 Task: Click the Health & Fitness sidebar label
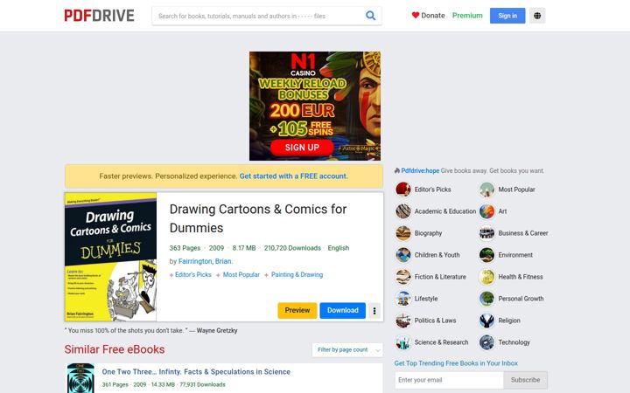click(521, 277)
